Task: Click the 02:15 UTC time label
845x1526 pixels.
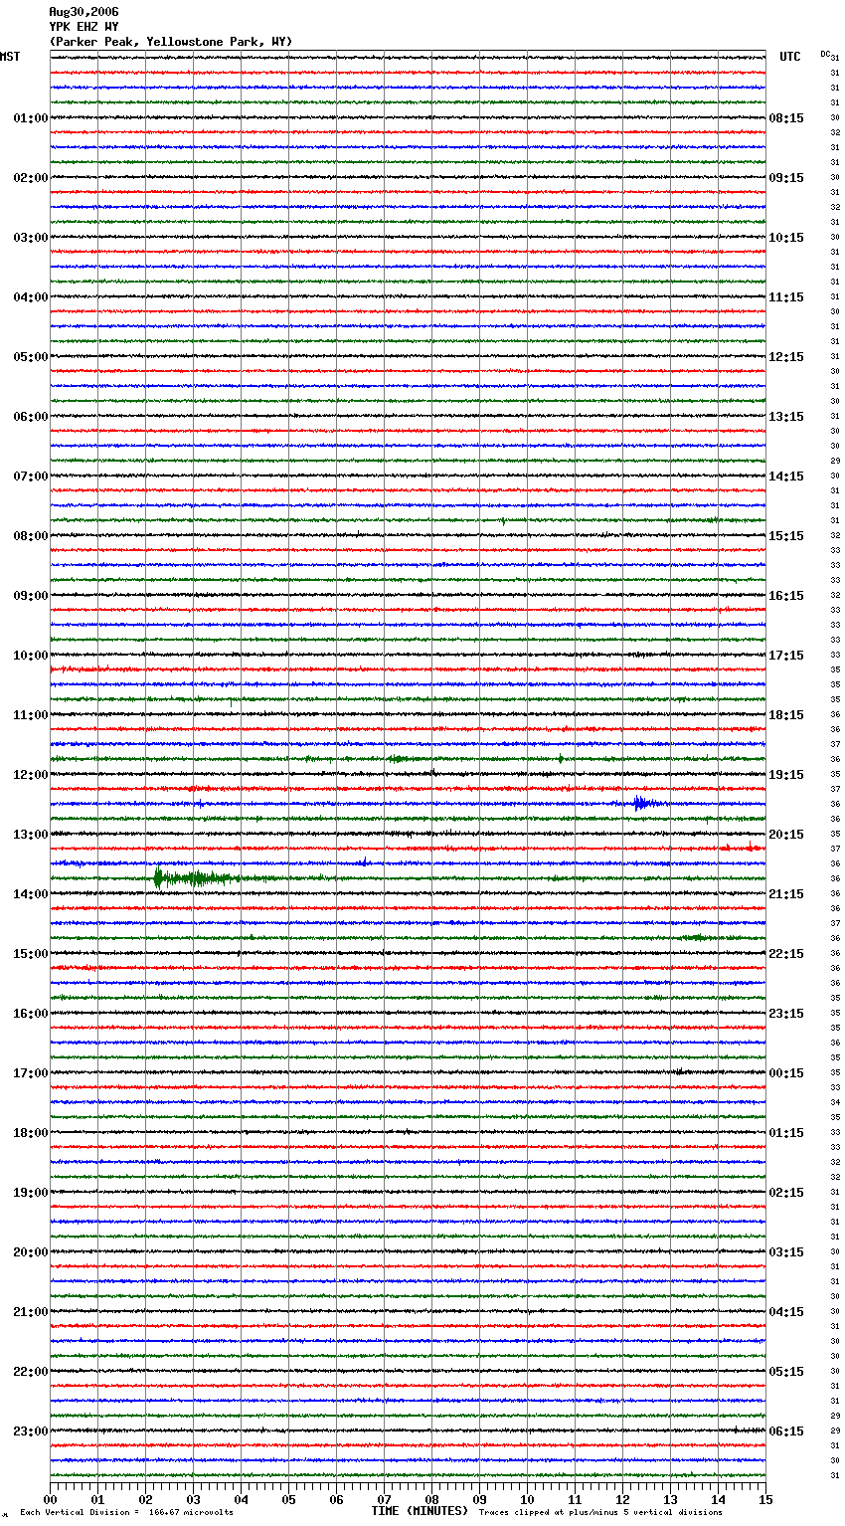Action: click(x=786, y=1193)
